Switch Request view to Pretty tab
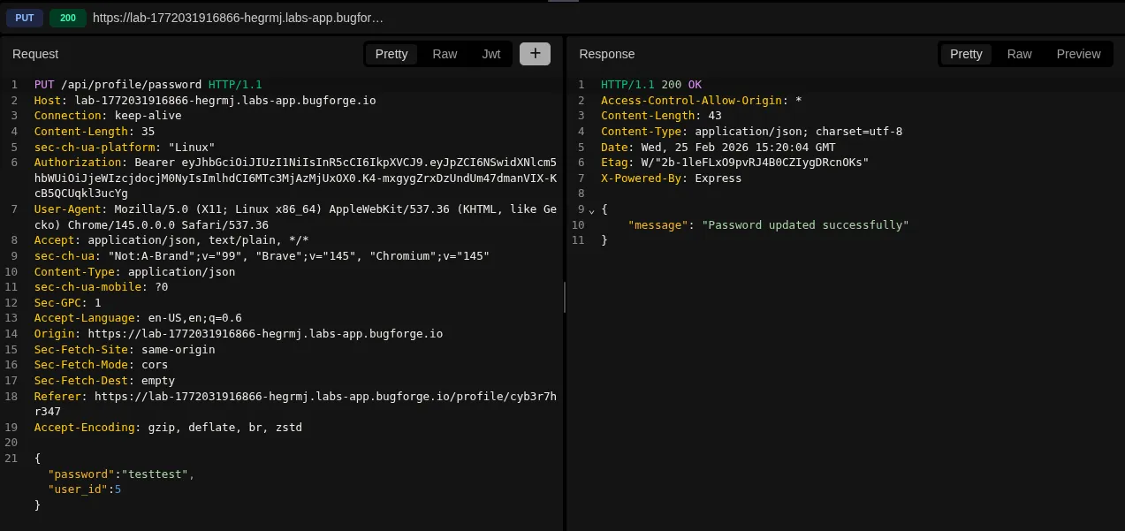The width and height of the screenshot is (1125, 531). coord(391,54)
